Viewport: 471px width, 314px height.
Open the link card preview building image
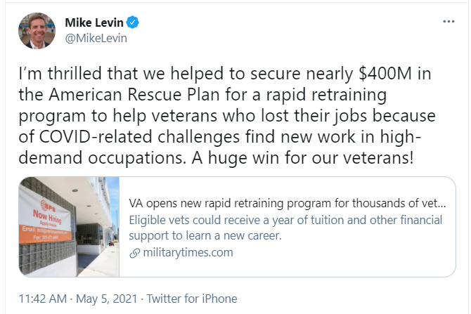[x=69, y=227]
